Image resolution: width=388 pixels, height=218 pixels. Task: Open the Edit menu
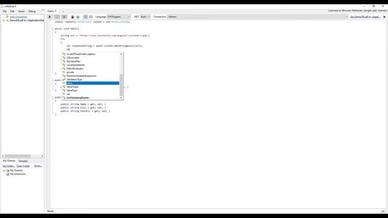(x=12, y=12)
